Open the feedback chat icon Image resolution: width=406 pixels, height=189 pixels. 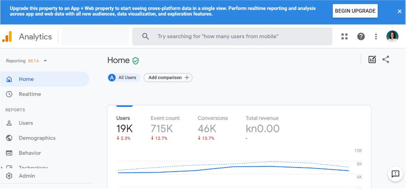(395, 174)
